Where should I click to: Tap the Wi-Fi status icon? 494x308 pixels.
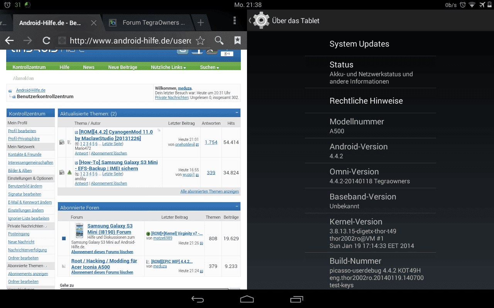[x=472, y=5]
